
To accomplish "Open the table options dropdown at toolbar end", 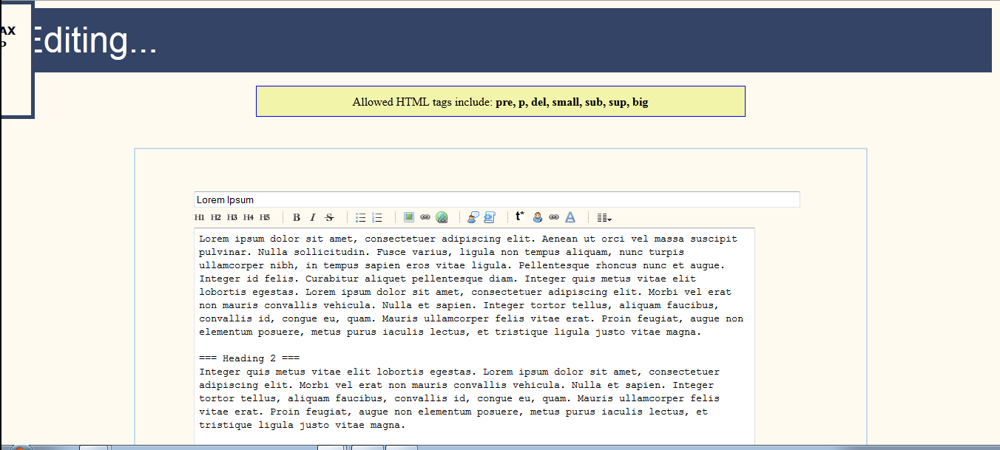I will coord(601,217).
